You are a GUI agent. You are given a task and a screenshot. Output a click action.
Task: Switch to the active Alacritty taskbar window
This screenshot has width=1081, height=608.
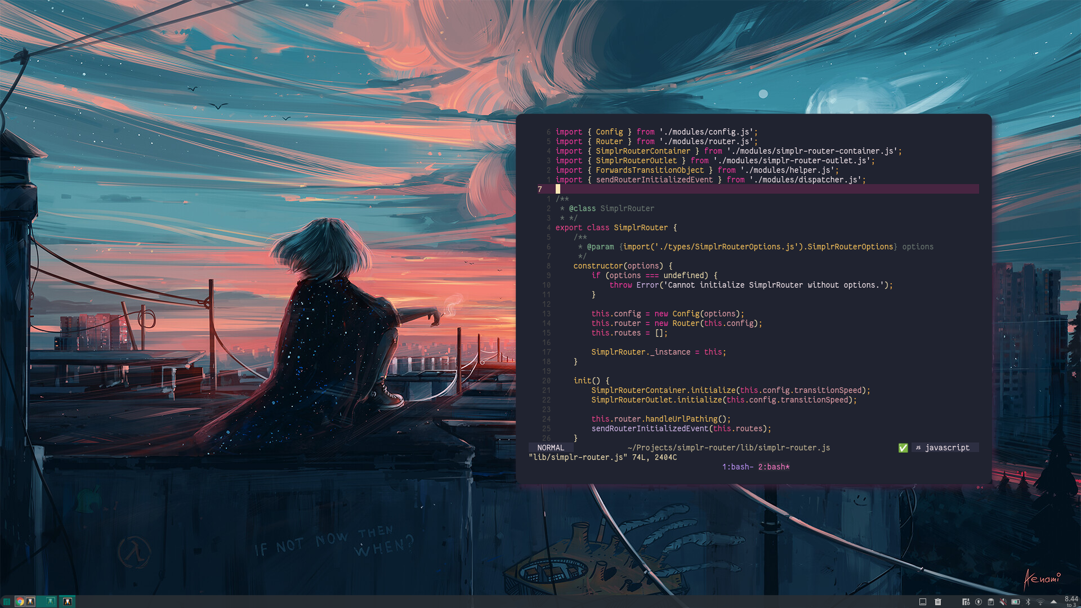(67, 601)
